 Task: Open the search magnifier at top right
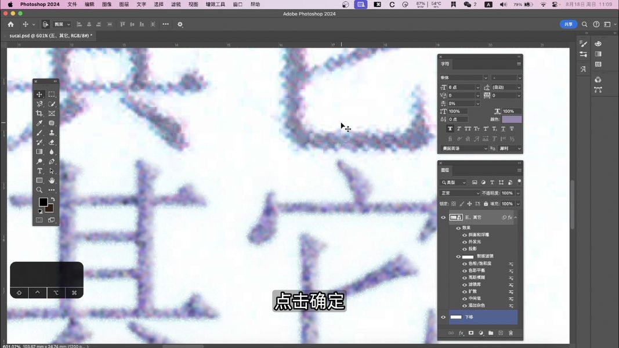(x=584, y=24)
